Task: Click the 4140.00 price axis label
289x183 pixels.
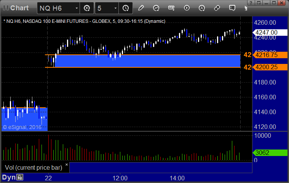Action: [x=265, y=112]
